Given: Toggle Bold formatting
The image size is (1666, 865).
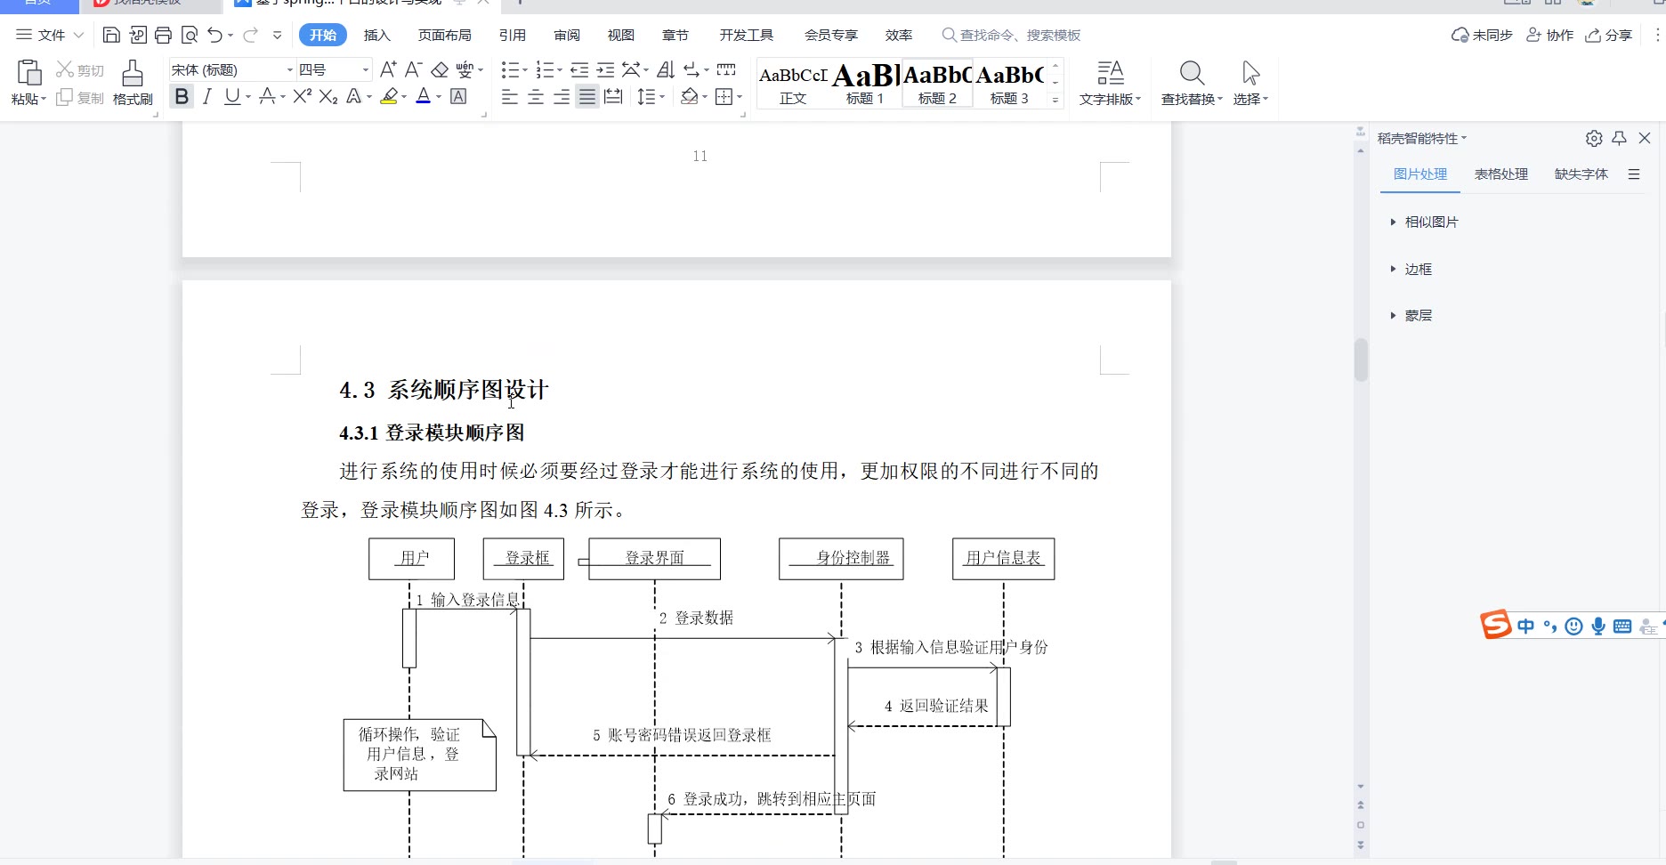Looking at the screenshot, I should click(182, 96).
